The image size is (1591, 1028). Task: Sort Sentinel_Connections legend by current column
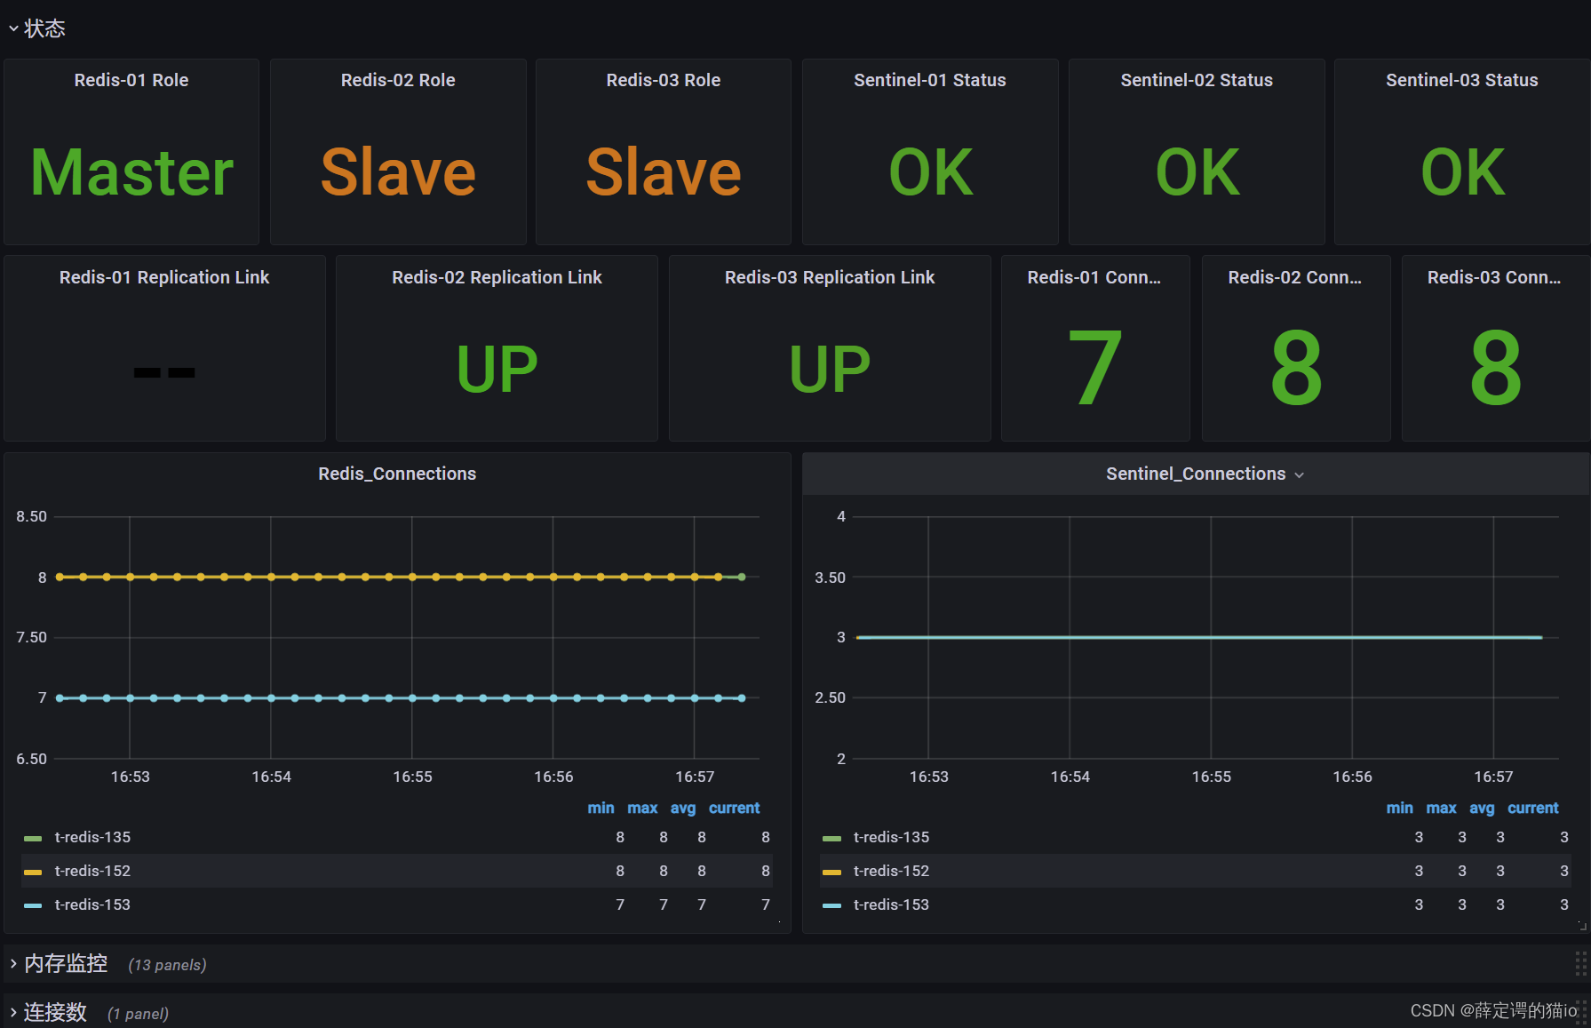[x=1532, y=808]
